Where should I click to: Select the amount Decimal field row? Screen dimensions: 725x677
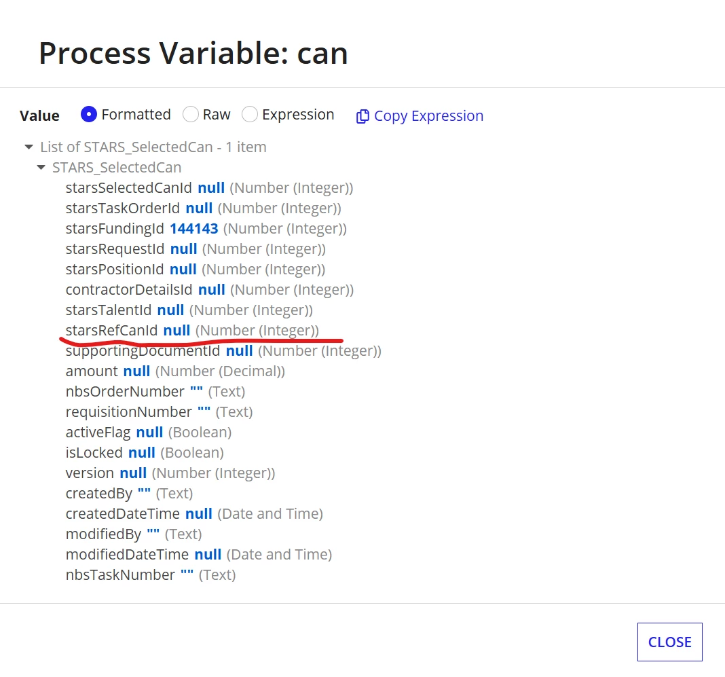175,371
